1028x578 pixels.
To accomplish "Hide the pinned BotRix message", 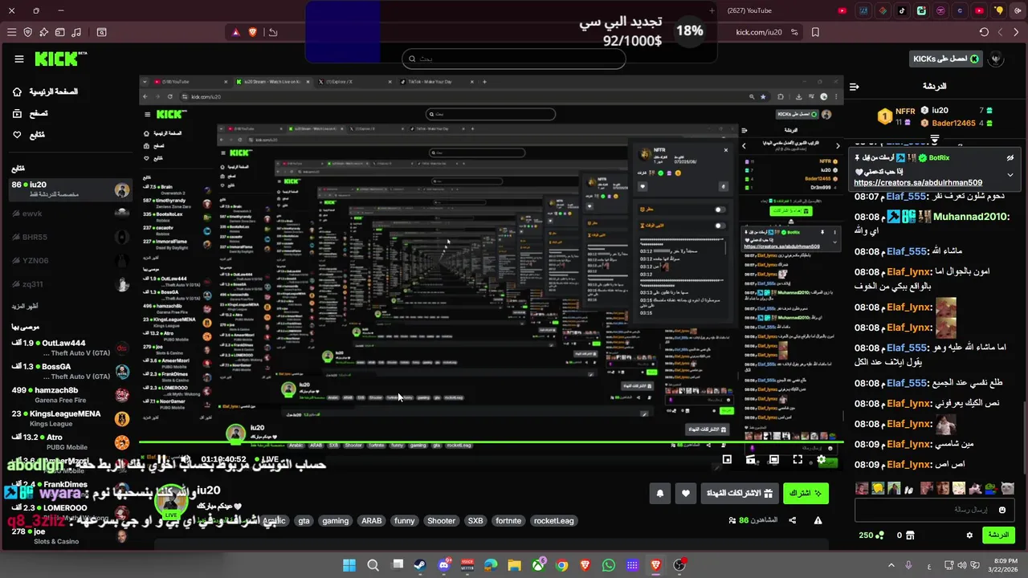I will pyautogui.click(x=1010, y=158).
